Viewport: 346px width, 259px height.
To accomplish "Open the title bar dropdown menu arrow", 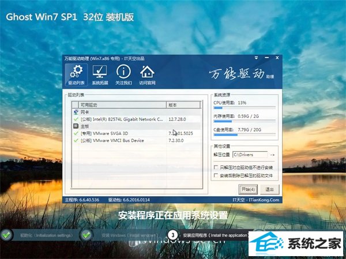I will coord(256,58).
